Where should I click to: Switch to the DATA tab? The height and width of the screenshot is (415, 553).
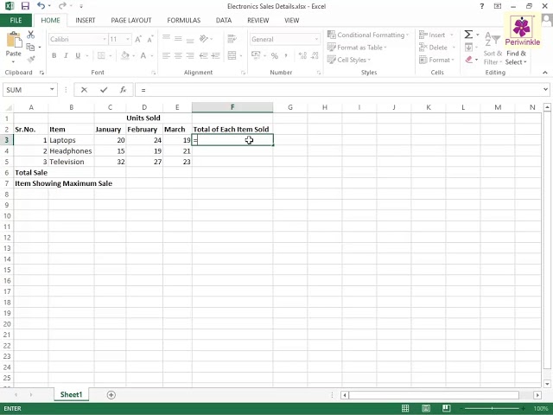224,20
